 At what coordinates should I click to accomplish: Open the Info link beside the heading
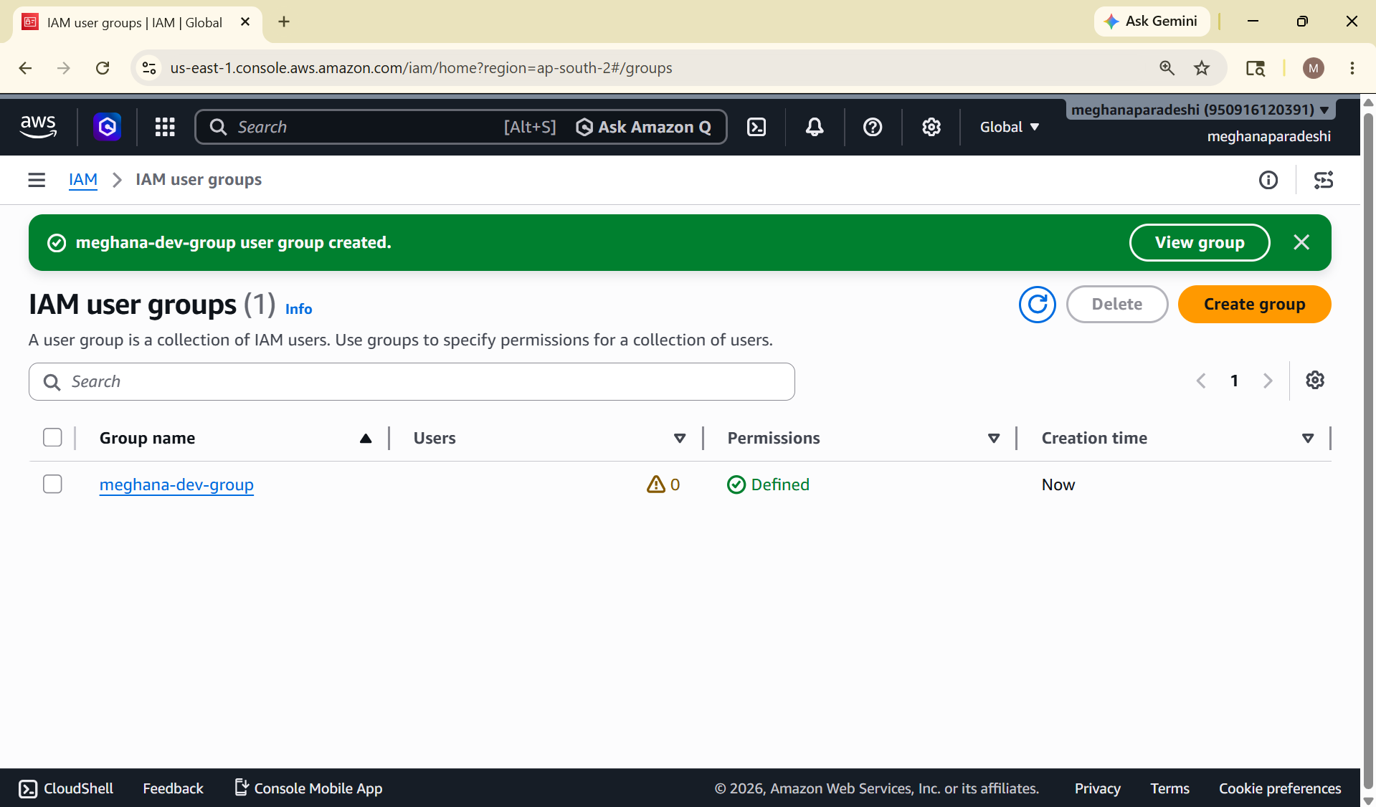pyautogui.click(x=298, y=309)
